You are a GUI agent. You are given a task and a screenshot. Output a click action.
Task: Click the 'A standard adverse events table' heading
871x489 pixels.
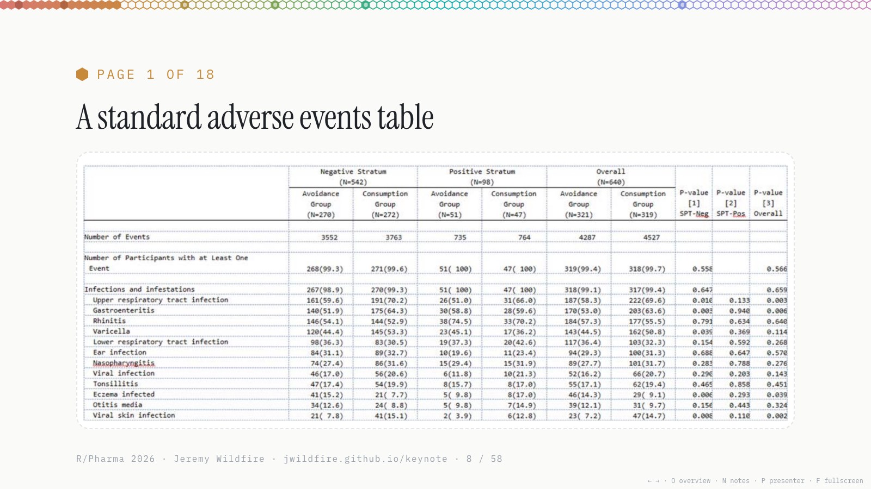(255, 117)
